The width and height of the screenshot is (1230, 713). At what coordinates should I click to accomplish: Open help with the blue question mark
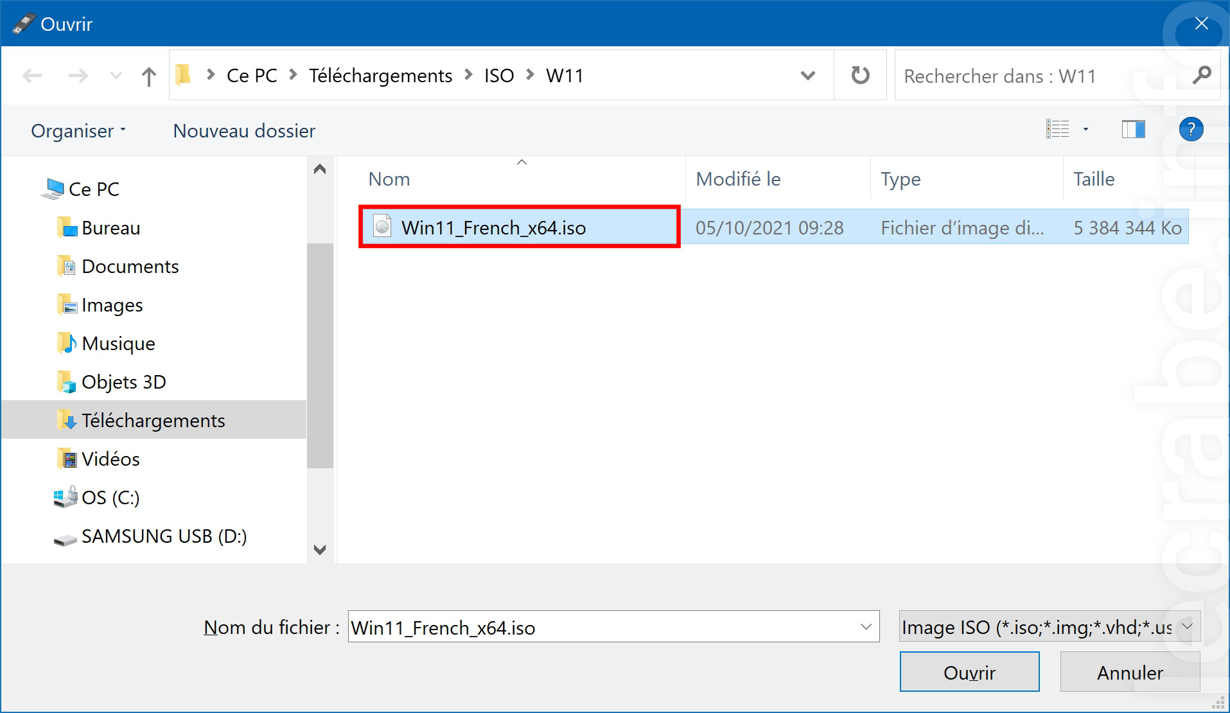1191,130
